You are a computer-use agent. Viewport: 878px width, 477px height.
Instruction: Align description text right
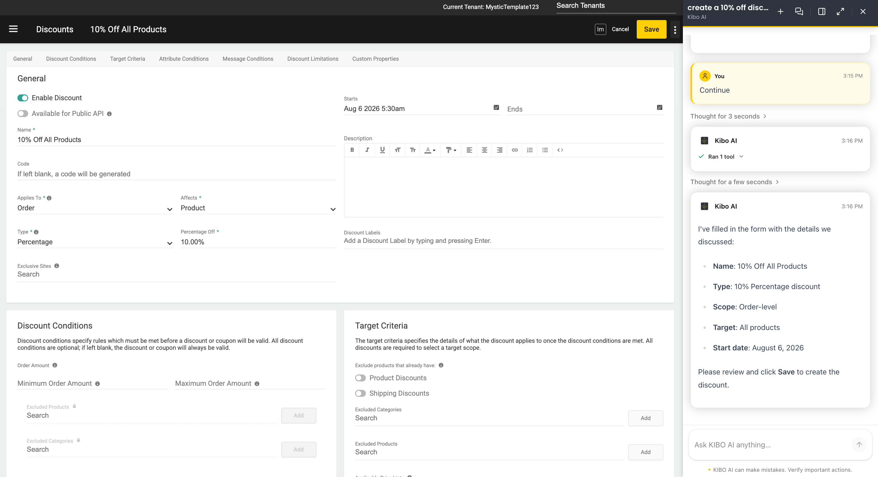499,150
